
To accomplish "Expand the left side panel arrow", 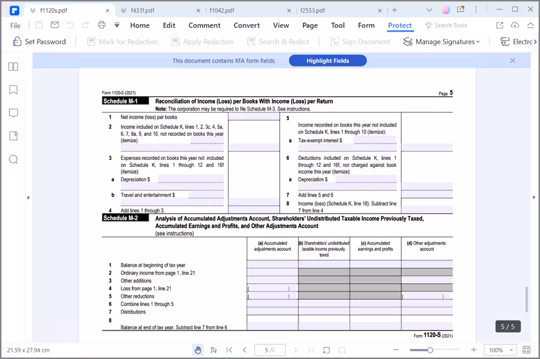I will coord(28,198).
